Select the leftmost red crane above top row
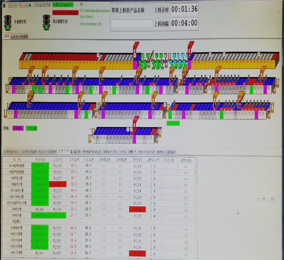 pyautogui.click(x=135, y=46)
